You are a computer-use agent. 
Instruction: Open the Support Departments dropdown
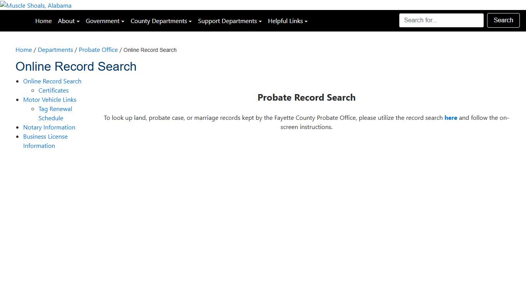pos(229,21)
